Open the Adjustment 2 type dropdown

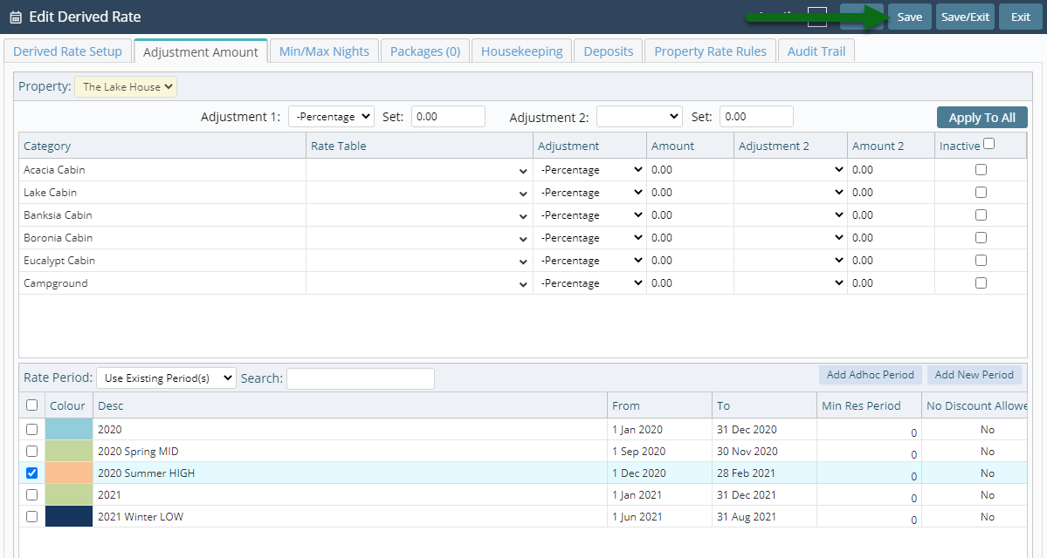click(x=639, y=117)
